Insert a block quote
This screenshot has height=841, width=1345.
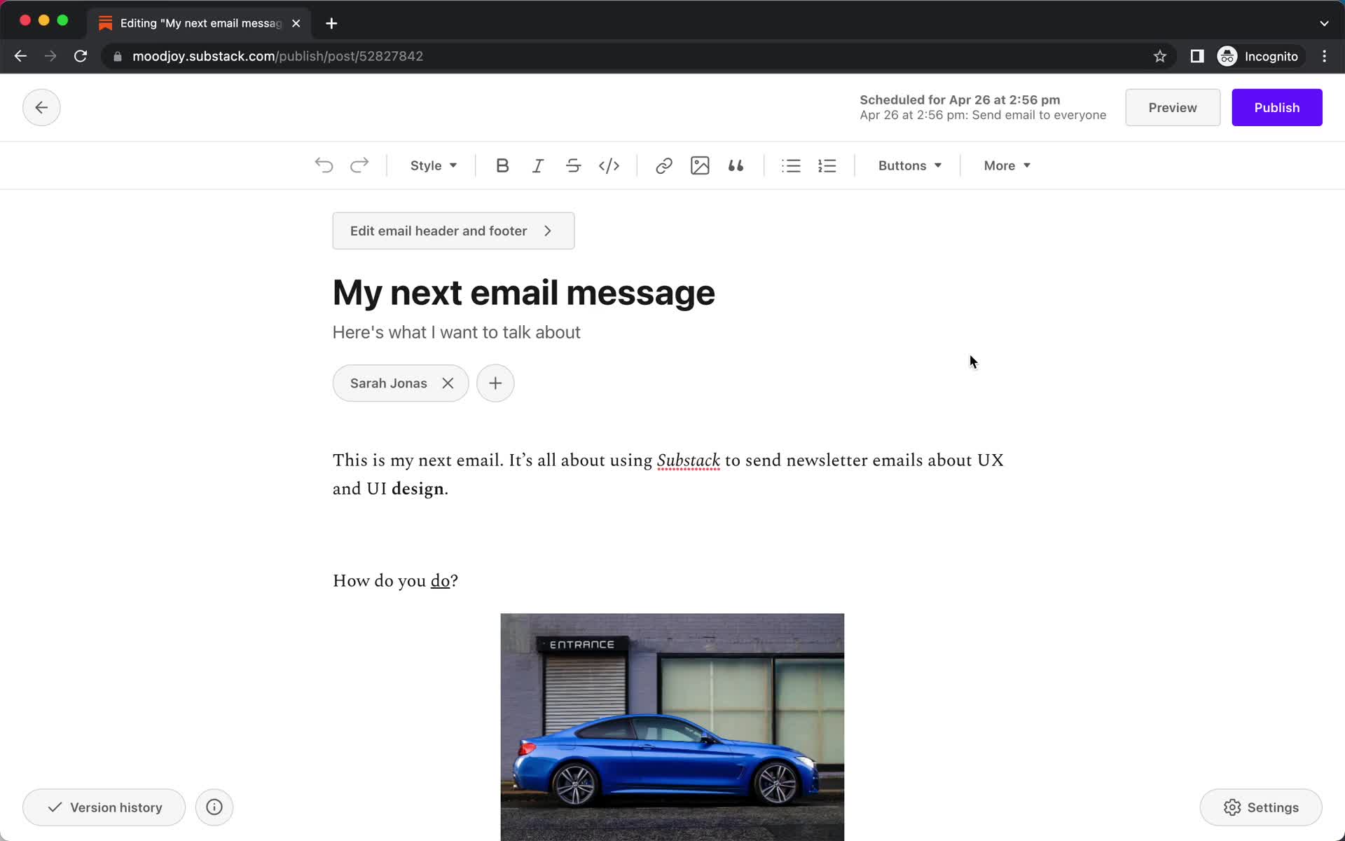click(736, 165)
